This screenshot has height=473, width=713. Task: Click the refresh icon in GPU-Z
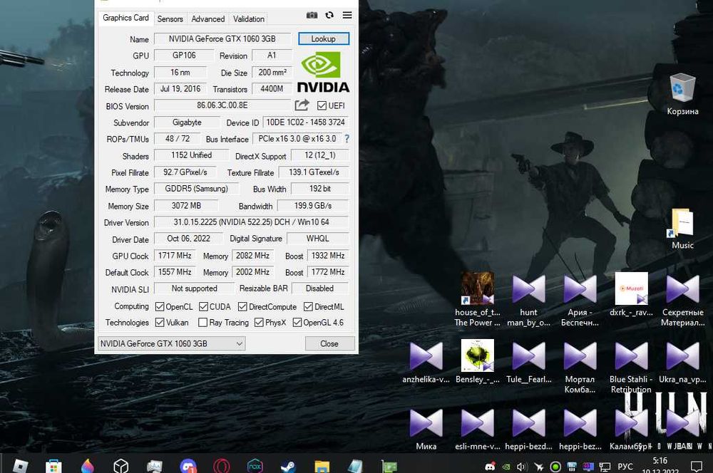pos(329,15)
